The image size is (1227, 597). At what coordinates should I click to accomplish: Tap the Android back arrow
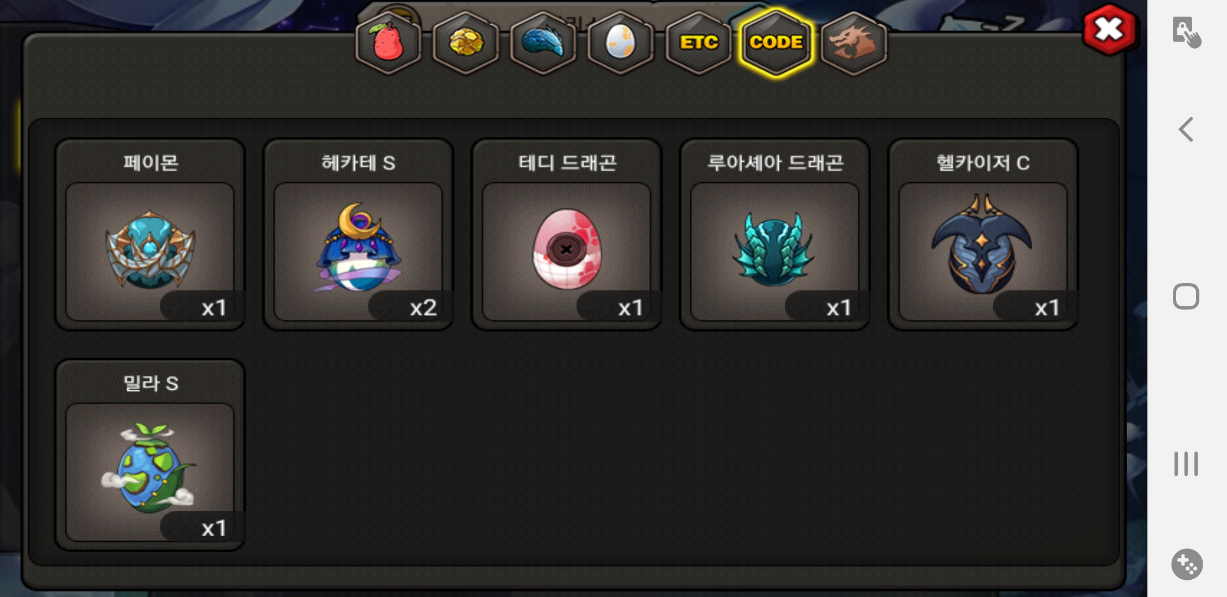[x=1186, y=129]
